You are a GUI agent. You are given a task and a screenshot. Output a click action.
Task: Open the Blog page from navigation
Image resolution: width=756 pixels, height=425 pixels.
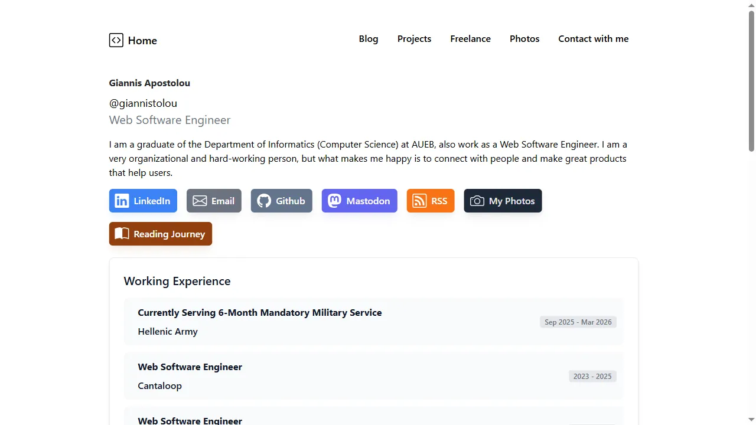368,39
